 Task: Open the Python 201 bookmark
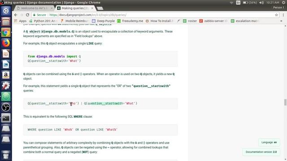43,21
